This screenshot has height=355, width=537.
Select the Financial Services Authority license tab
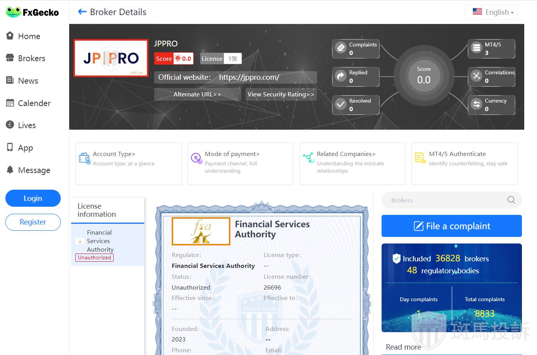[99, 241]
